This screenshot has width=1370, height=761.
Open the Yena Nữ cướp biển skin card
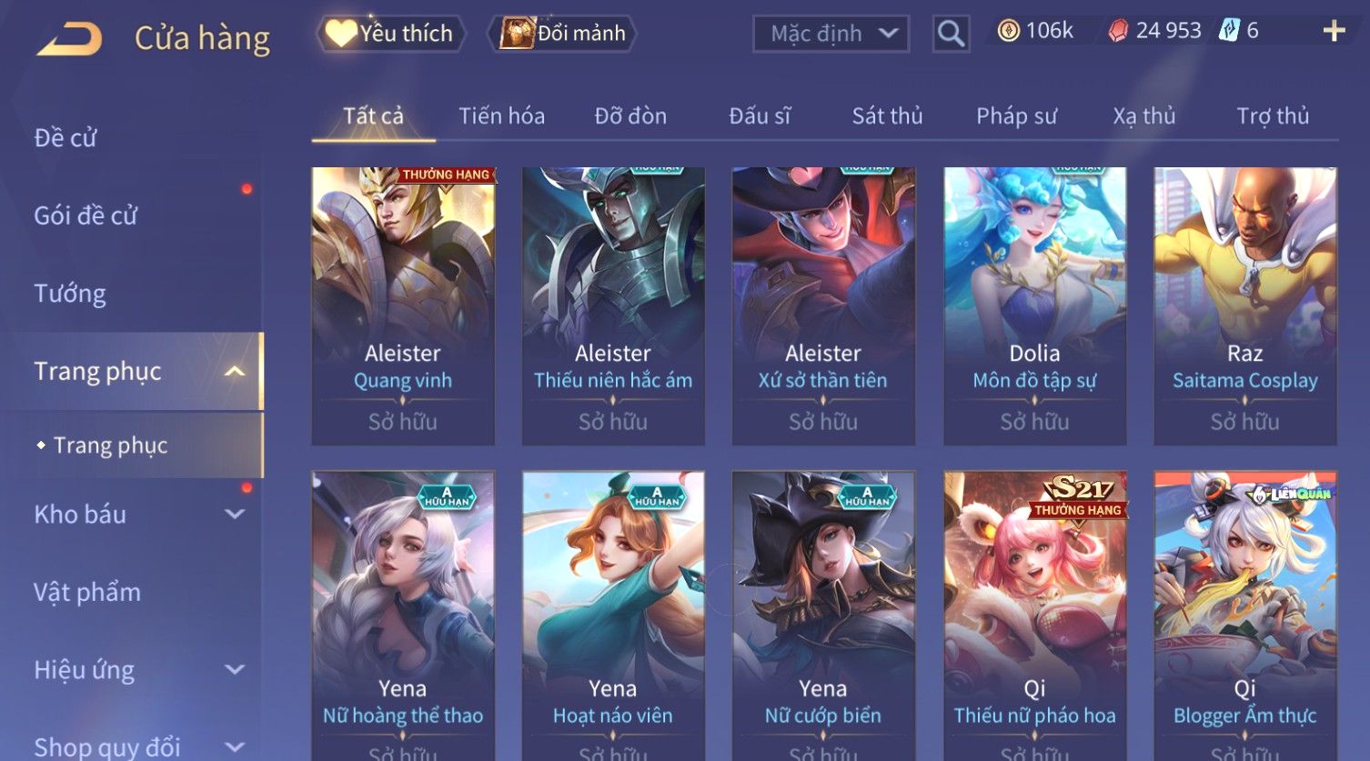823,616
